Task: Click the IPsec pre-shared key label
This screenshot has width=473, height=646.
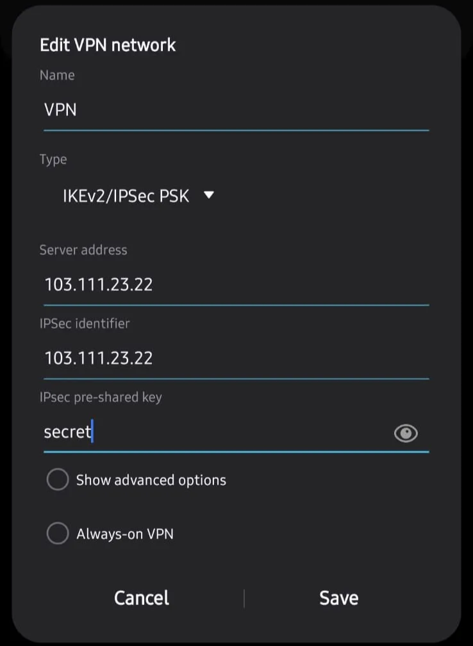Action: point(101,397)
